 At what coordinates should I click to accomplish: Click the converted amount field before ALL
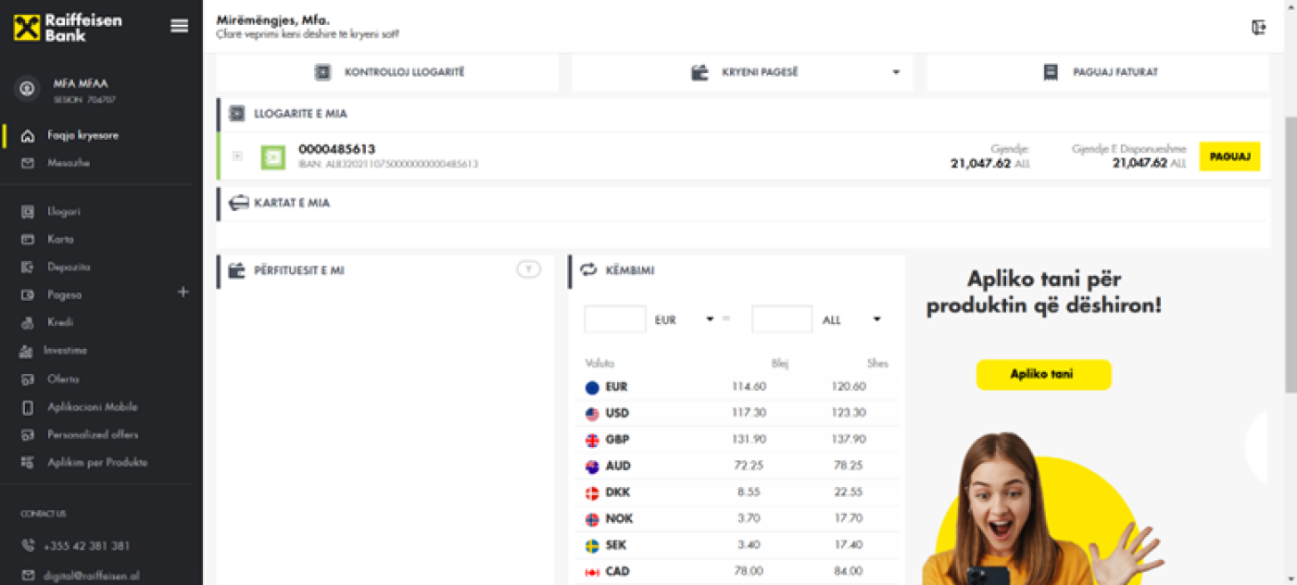pos(782,319)
